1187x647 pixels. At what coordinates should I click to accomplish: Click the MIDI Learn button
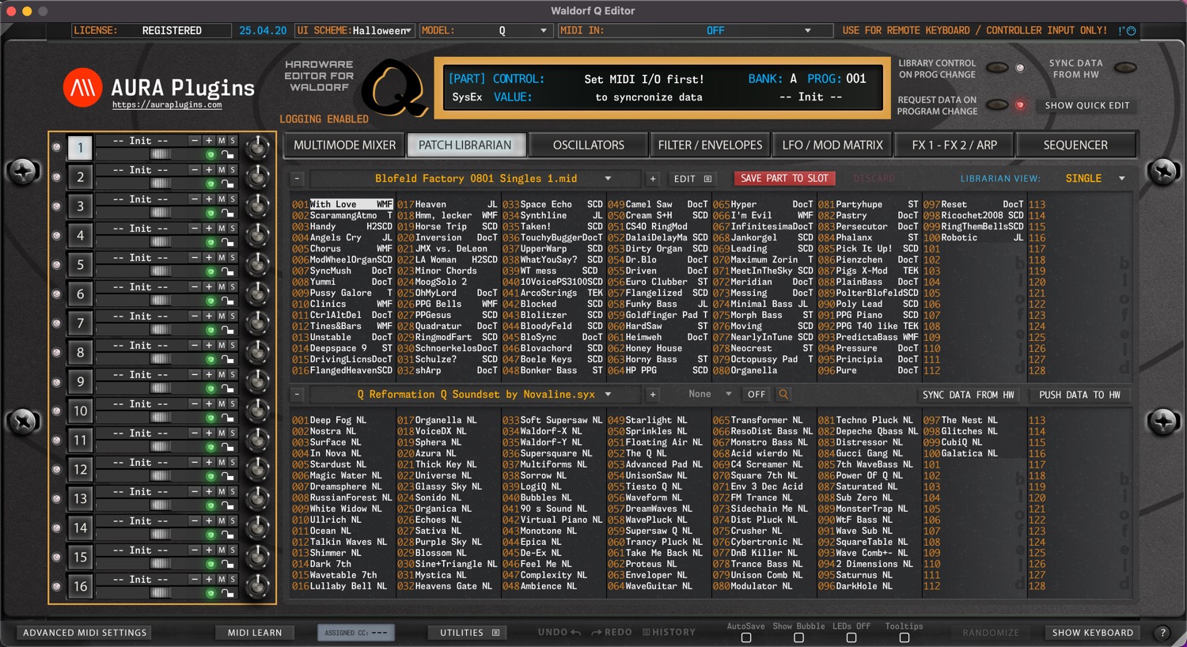point(255,633)
